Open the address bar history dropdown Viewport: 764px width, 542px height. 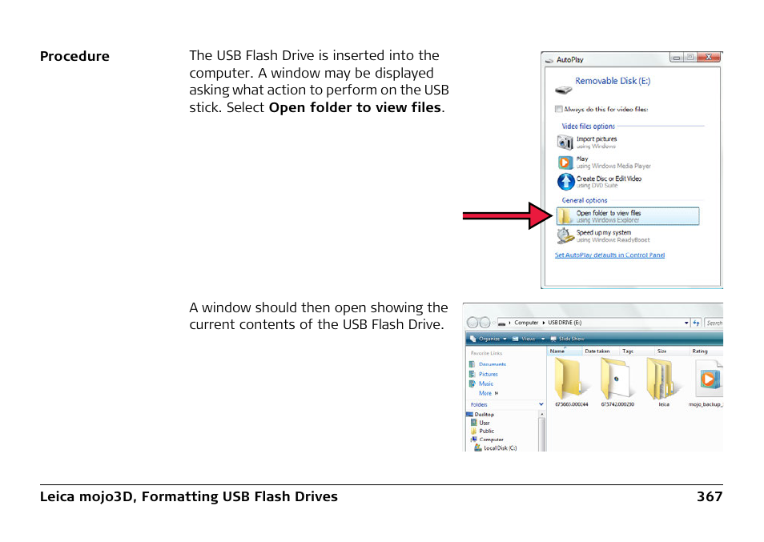click(686, 323)
